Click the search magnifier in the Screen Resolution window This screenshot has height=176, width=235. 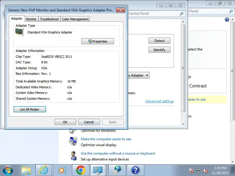(182, 13)
